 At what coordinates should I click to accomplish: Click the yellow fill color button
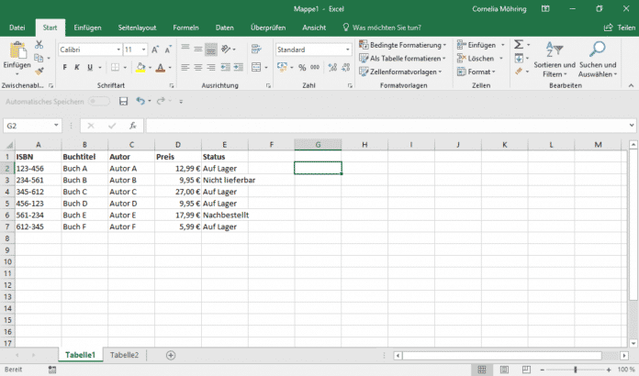tap(140, 67)
